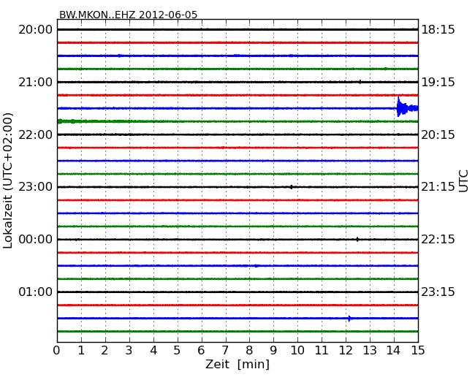Click the x-axis tick label 8
This screenshot has width=475, height=380.
(249, 350)
